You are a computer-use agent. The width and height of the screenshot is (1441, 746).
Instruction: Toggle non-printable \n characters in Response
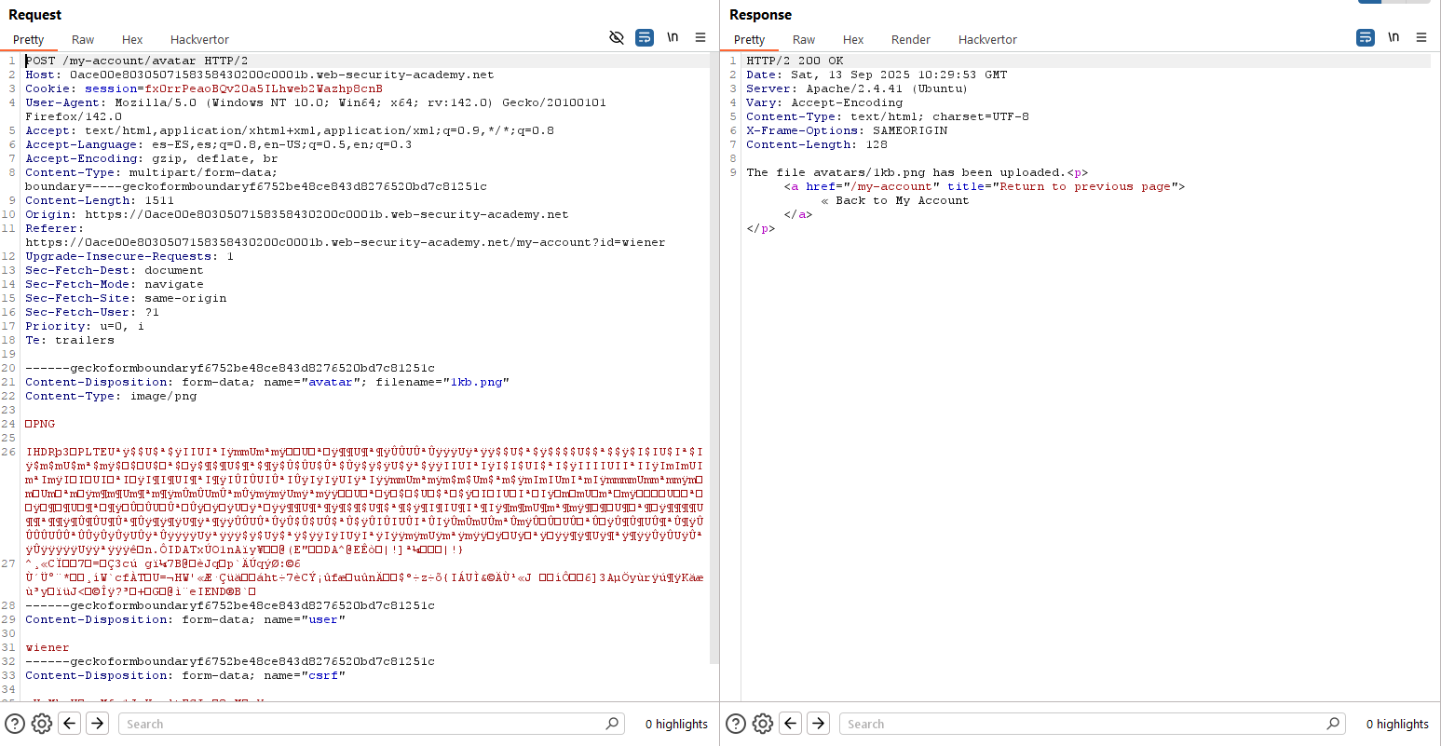(x=1393, y=38)
